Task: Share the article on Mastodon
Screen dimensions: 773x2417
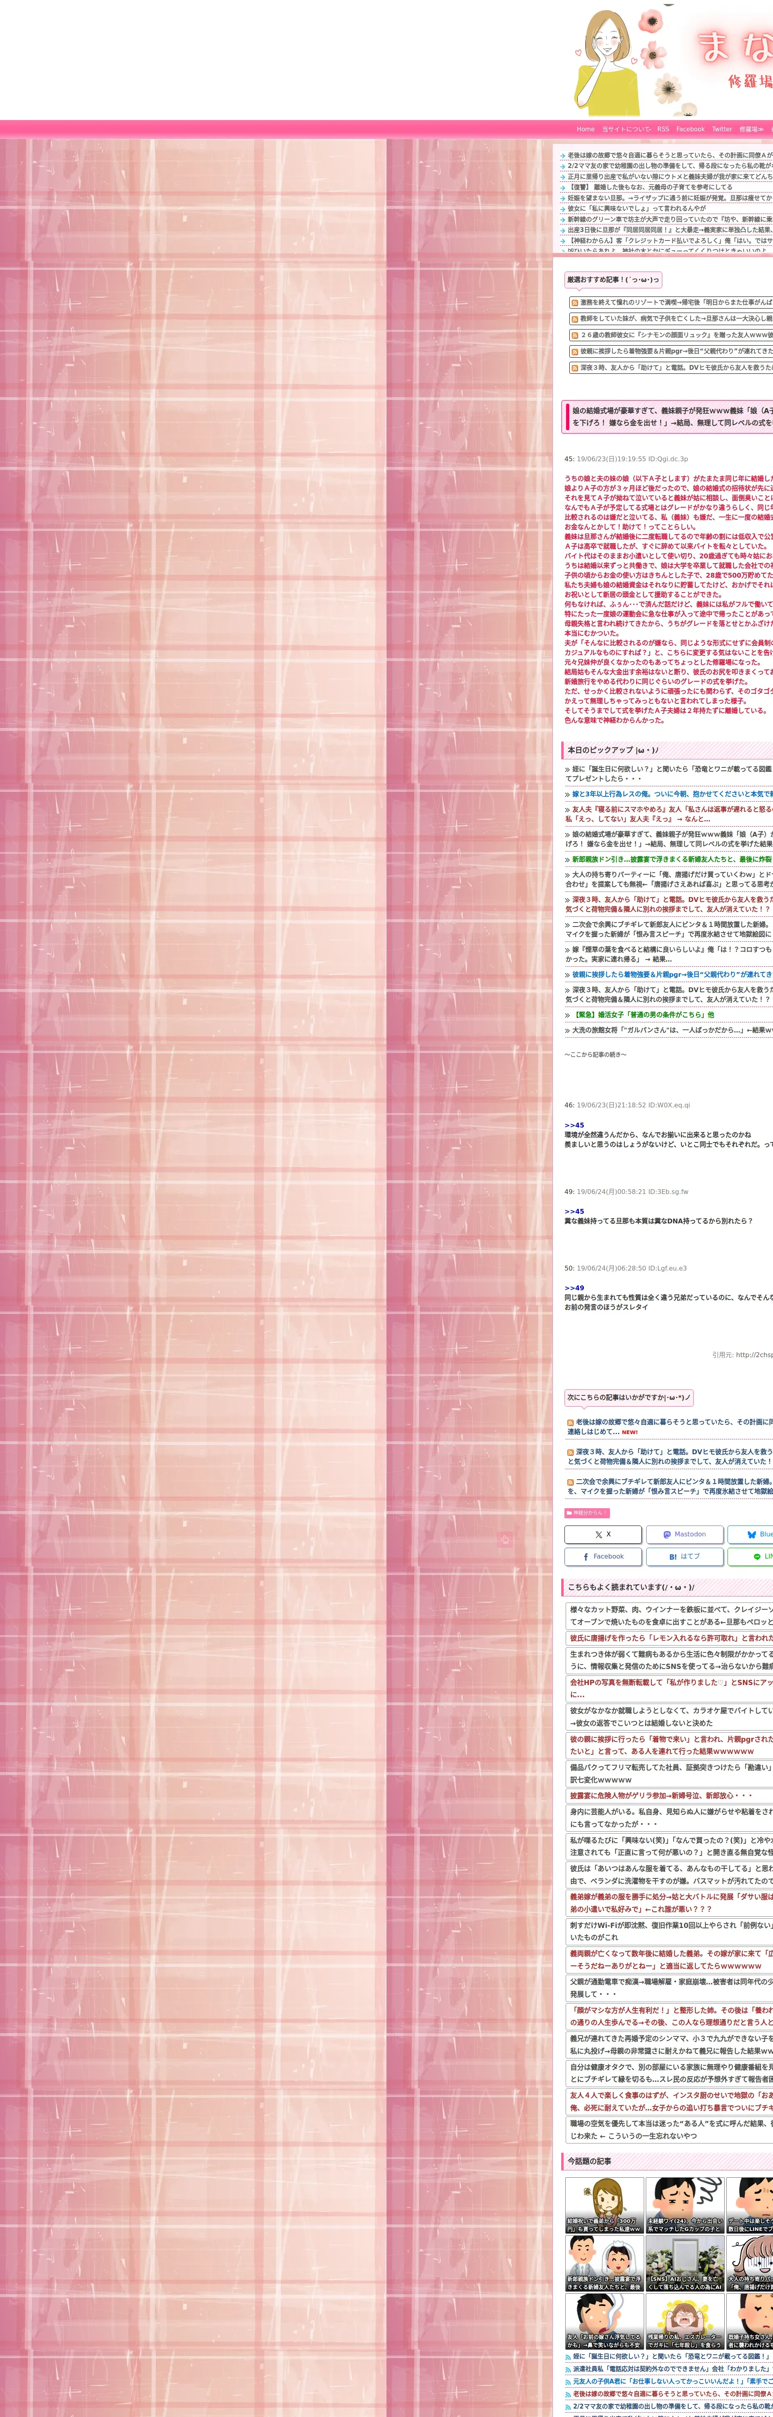Action: pos(684,1534)
